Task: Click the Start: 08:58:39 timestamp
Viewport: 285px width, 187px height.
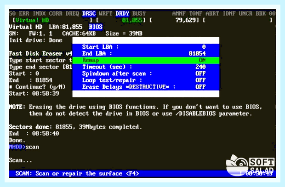Action: point(34,94)
